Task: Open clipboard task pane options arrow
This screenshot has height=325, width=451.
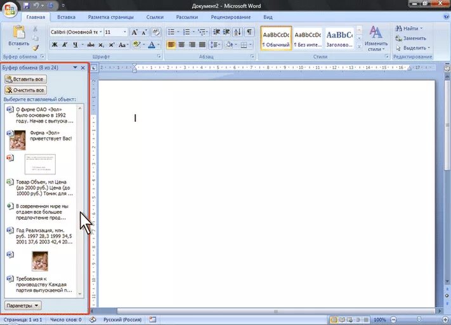Action: pyautogui.click(x=75, y=68)
